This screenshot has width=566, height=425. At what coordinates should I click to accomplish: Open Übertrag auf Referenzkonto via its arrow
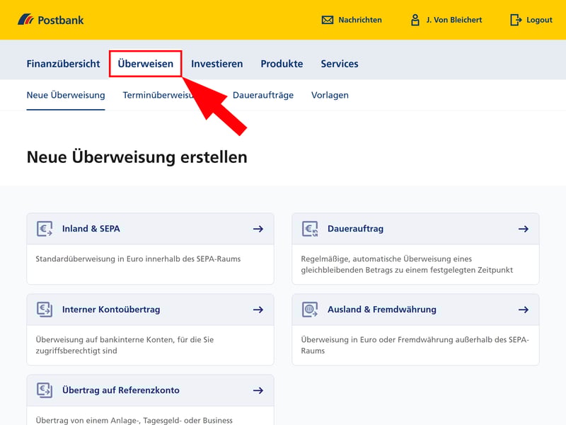point(258,390)
